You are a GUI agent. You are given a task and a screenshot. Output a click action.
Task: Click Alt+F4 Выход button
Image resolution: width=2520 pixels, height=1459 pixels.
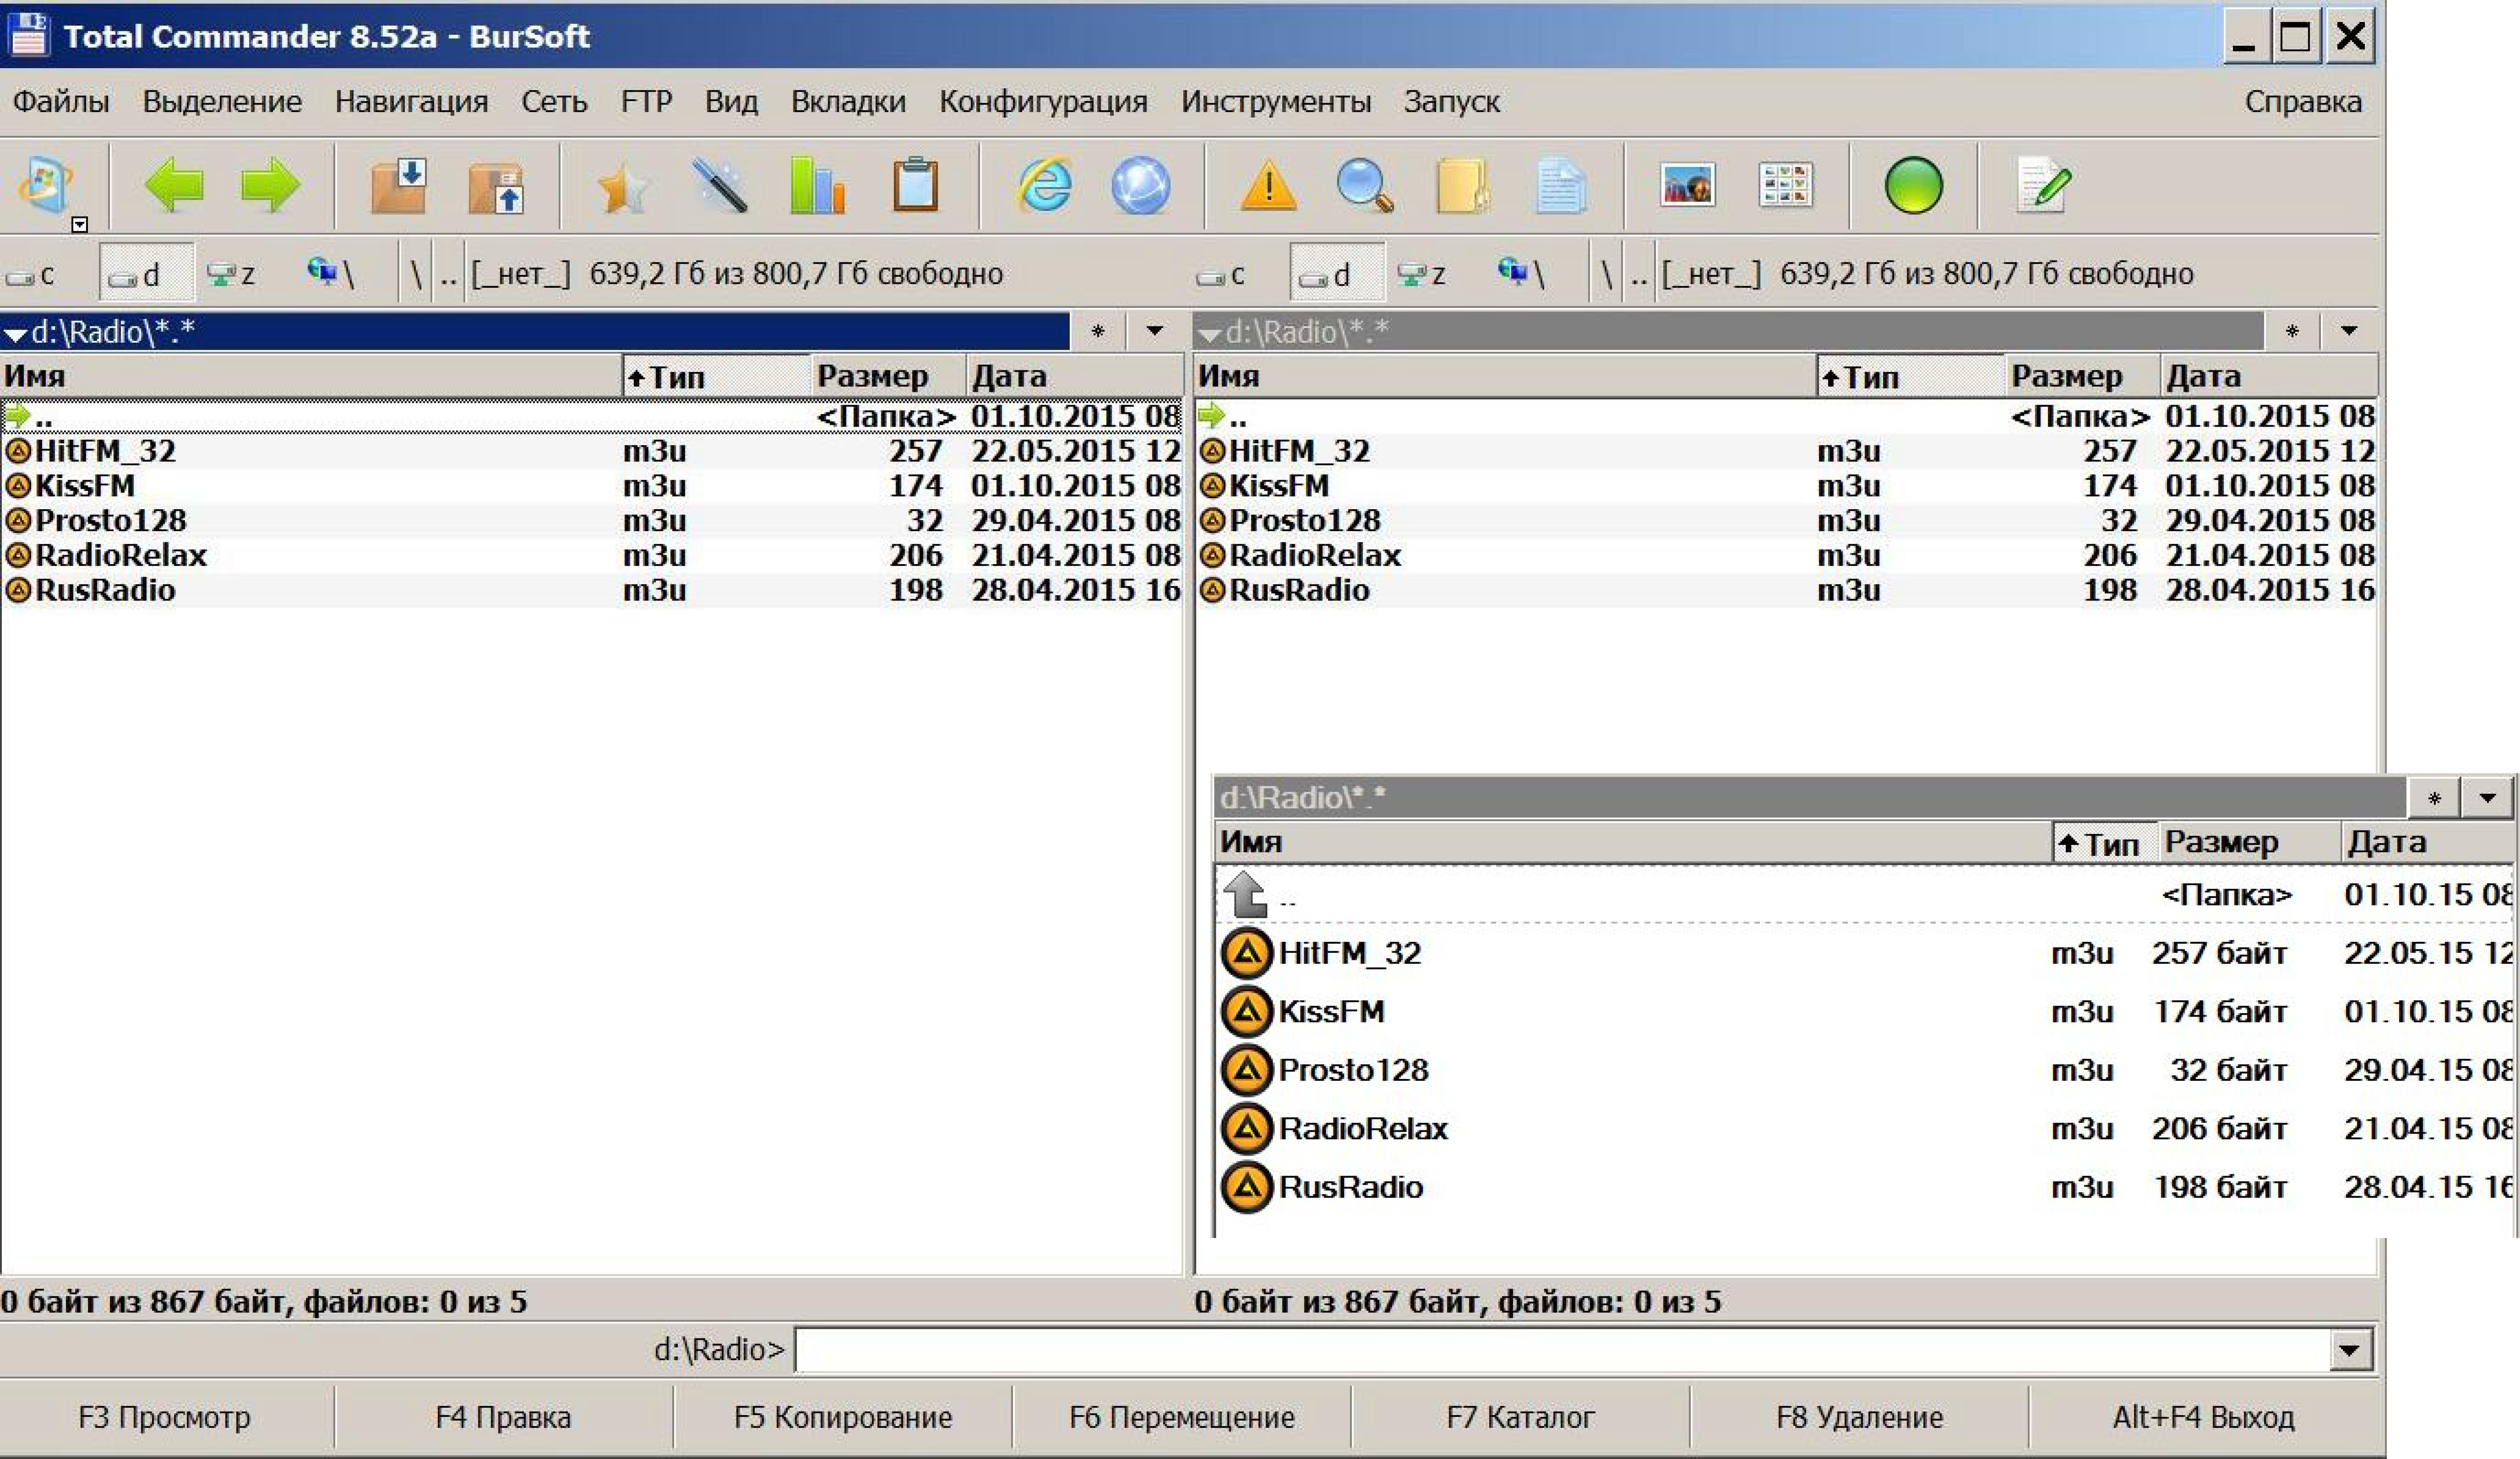pos(2204,1417)
